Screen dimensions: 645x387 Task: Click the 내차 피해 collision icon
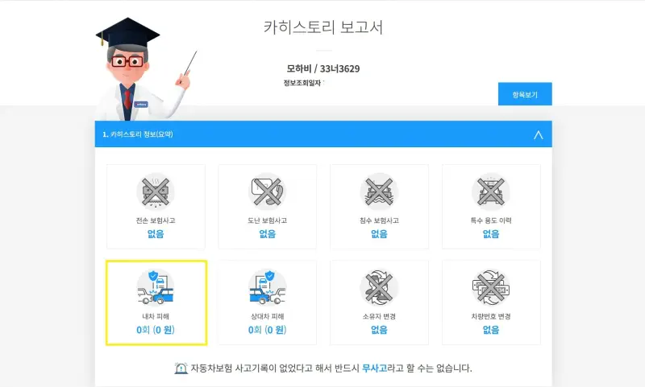pos(156,287)
